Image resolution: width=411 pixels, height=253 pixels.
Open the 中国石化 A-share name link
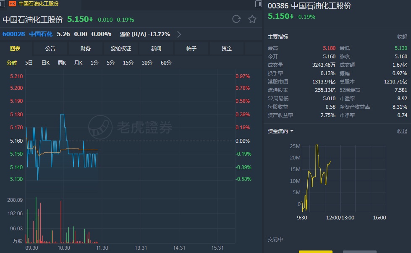point(41,34)
